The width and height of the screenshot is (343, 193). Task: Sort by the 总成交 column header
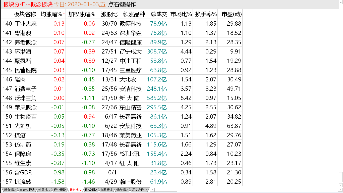pos(159,14)
